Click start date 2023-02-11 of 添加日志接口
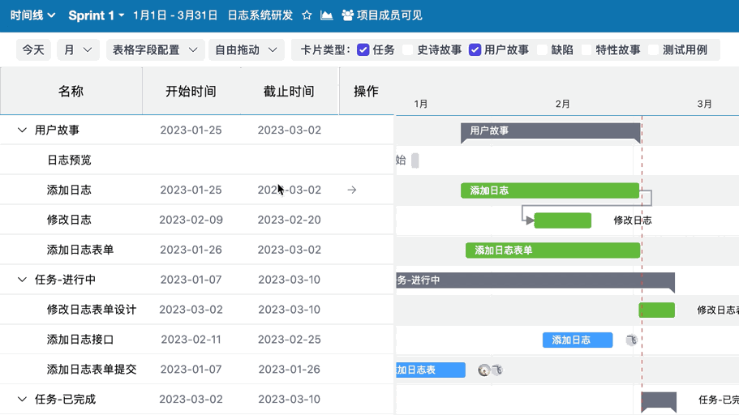The height and width of the screenshot is (415, 739). 191,340
